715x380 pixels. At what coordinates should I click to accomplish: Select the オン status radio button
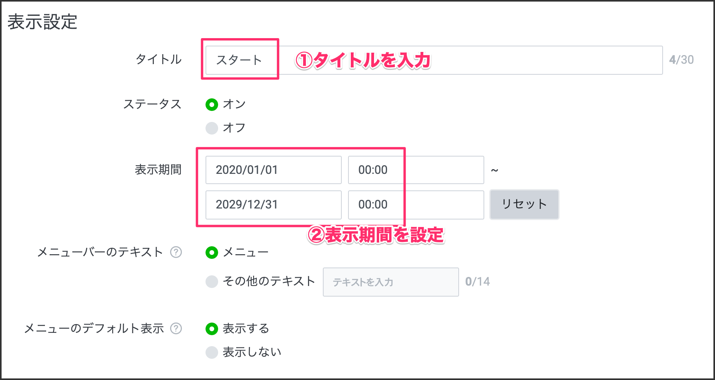pyautogui.click(x=212, y=105)
